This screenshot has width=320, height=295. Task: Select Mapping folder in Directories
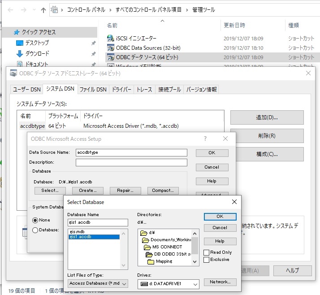click(160, 261)
